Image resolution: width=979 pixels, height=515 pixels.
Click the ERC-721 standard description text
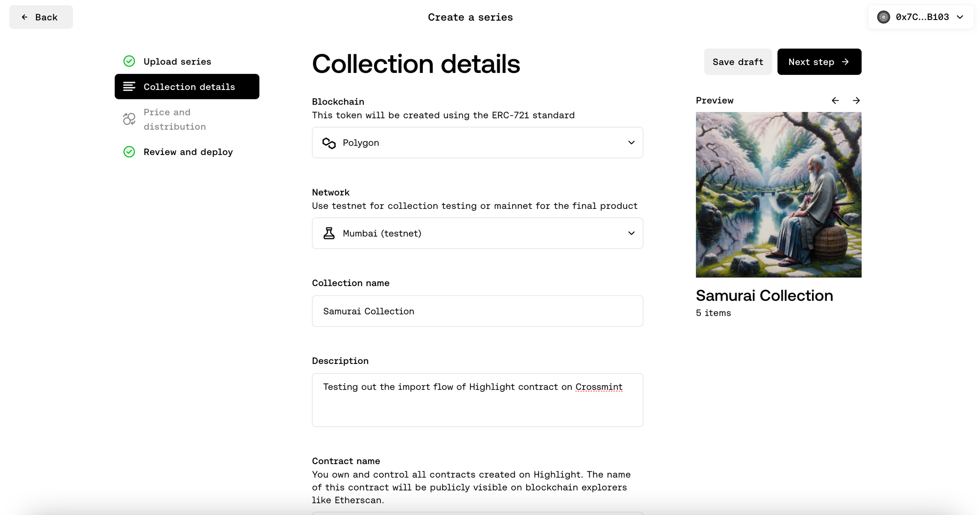[443, 115]
